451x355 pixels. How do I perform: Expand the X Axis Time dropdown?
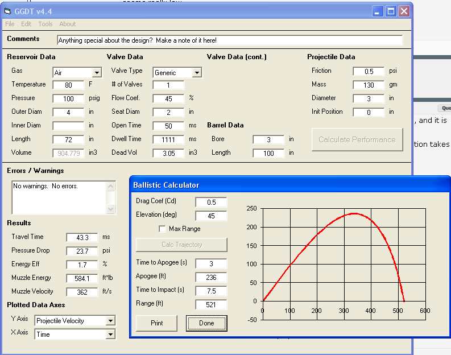tap(110, 335)
